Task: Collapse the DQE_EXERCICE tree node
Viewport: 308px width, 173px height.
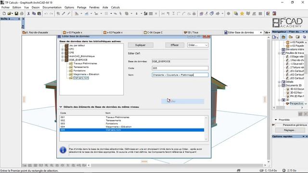Action: [x=63, y=60]
